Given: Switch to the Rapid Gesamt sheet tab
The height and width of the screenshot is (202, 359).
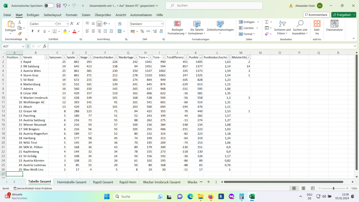Looking at the screenshot, I should click(103, 182).
